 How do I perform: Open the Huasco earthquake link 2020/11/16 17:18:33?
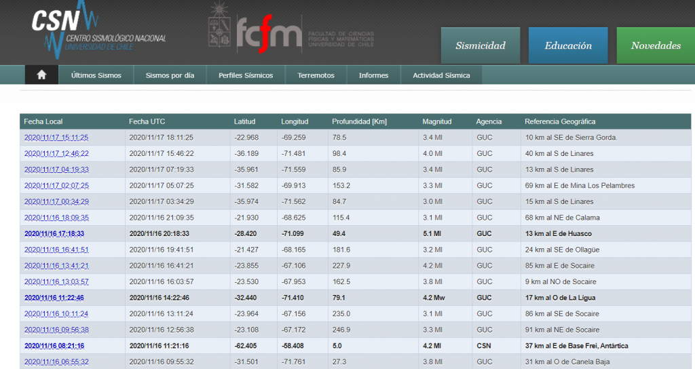54,234
